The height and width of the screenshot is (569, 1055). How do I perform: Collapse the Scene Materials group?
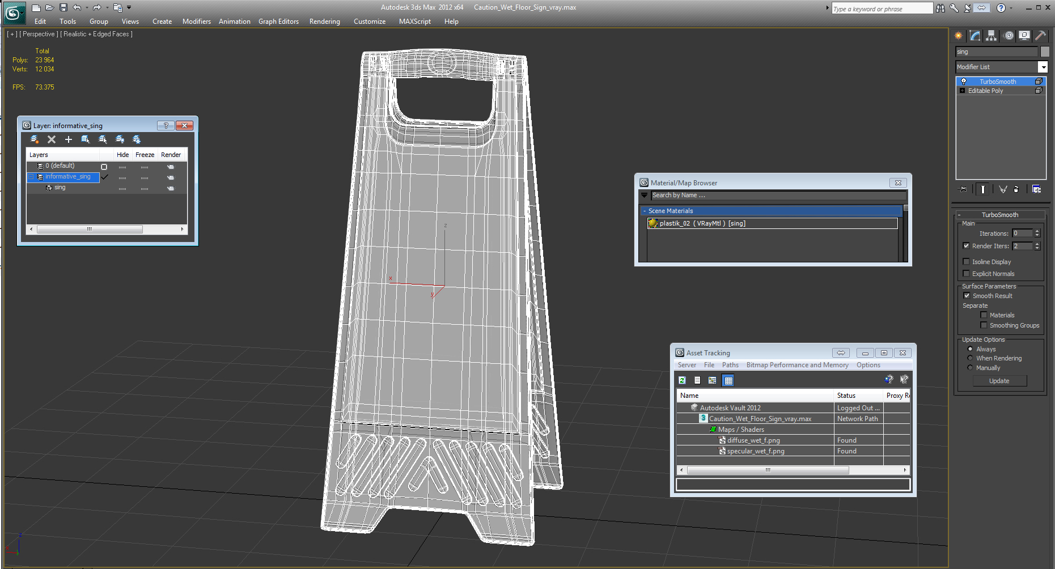tap(645, 211)
